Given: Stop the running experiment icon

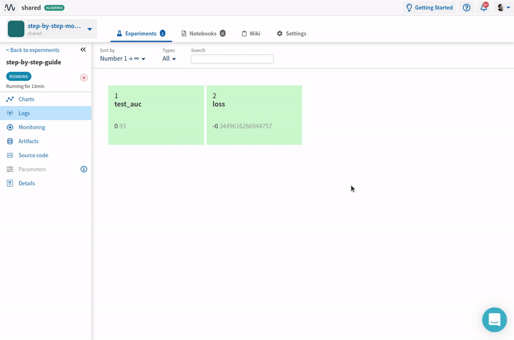Looking at the screenshot, I should click(x=84, y=78).
